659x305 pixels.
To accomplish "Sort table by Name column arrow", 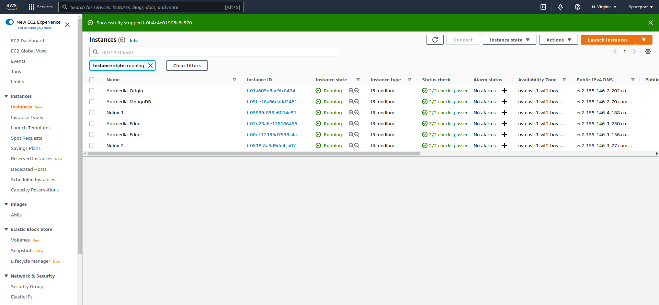I will [235, 80].
